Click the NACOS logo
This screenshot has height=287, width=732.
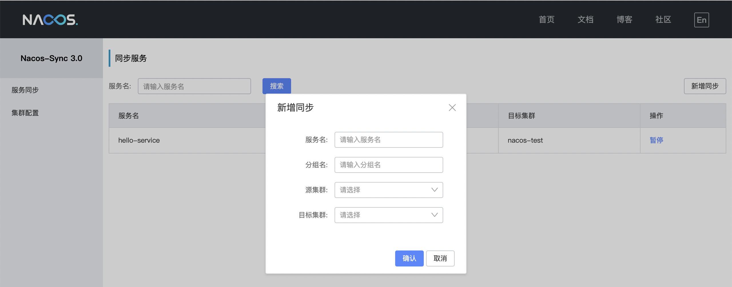tap(50, 20)
